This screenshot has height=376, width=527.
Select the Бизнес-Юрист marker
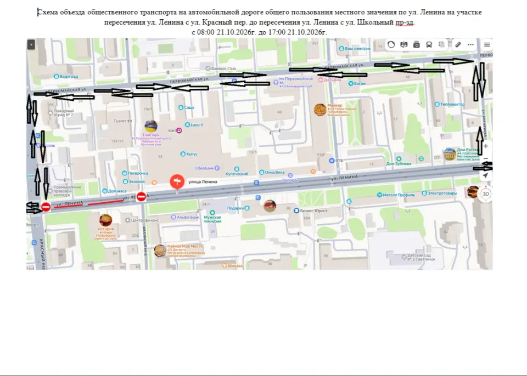[296, 211]
